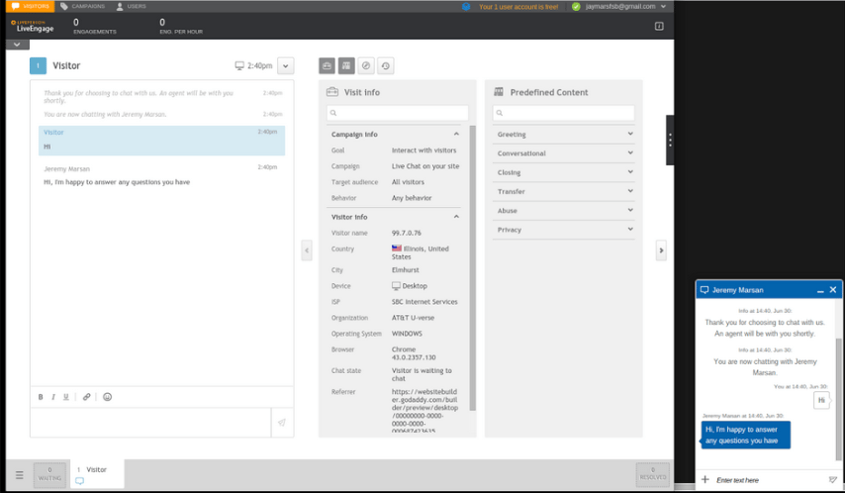Open the Users tab
This screenshot has width=845, height=493.
[131, 7]
